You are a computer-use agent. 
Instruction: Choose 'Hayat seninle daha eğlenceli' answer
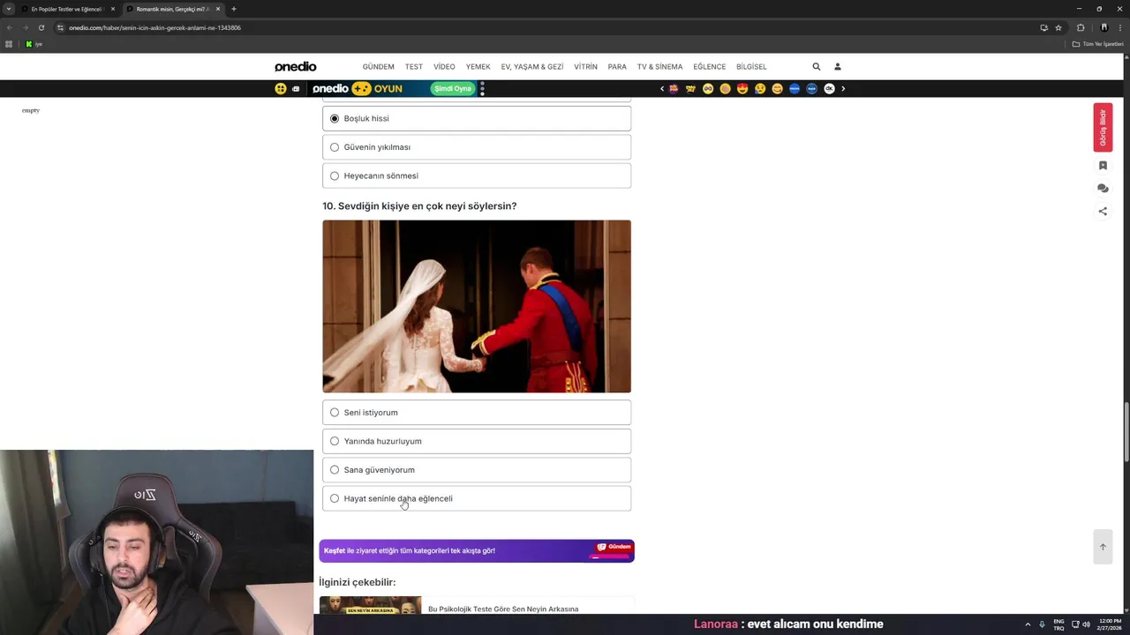[477, 498]
